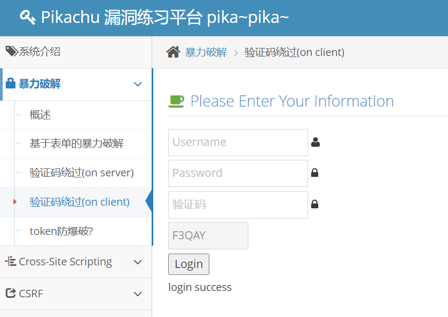
Task: Click the green coffee cup icon
Action: coord(176,101)
